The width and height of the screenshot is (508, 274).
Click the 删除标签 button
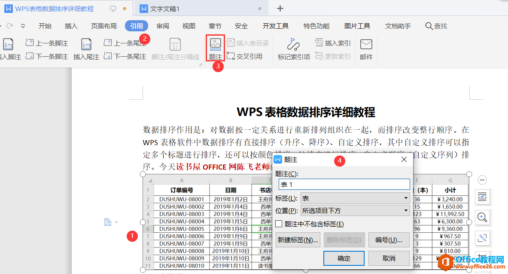pos(344,240)
